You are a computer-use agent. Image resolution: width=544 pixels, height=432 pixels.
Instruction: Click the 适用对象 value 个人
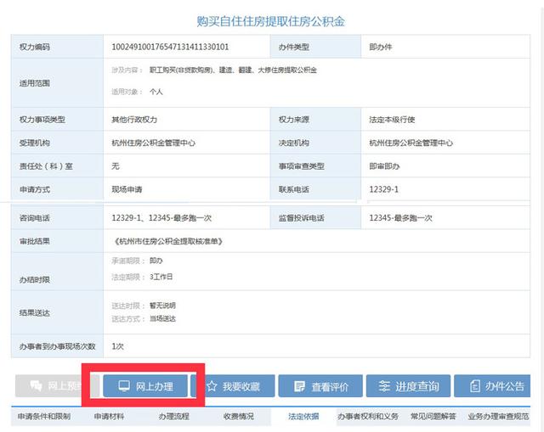pos(156,92)
